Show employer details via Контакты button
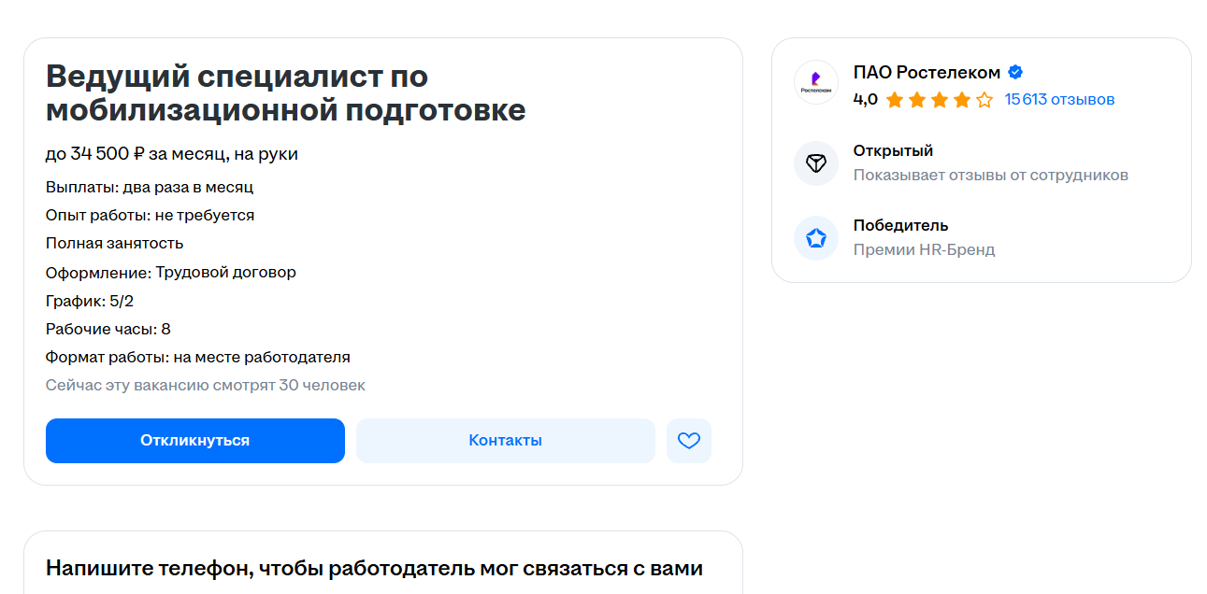The image size is (1207, 594). (506, 441)
